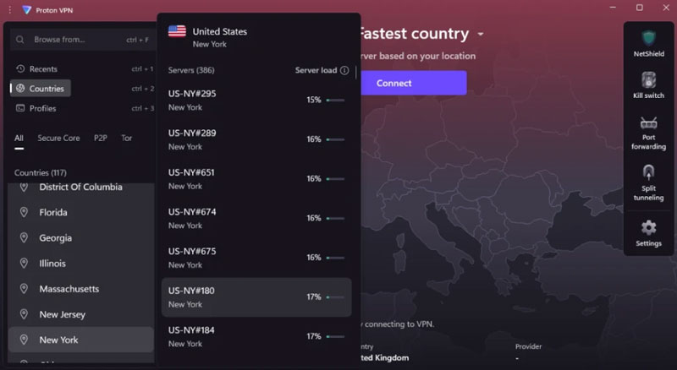Open the Profiles section

click(42, 108)
